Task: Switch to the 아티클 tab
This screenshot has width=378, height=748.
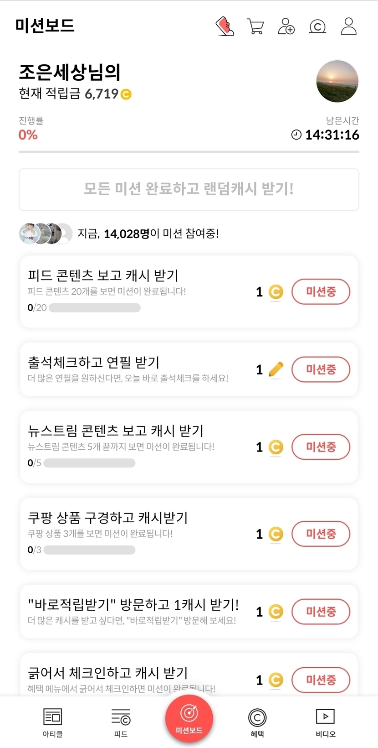Action: [52, 722]
